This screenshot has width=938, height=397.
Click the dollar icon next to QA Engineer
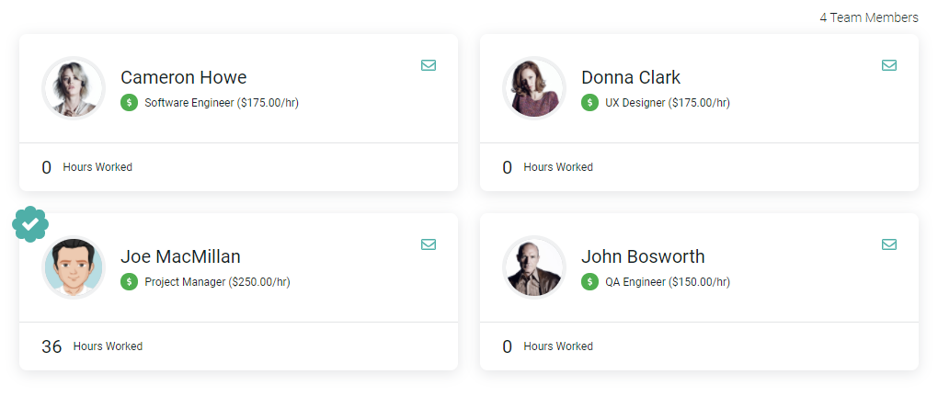click(x=589, y=281)
